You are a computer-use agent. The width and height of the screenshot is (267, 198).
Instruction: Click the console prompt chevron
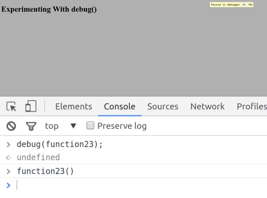pos(8,185)
